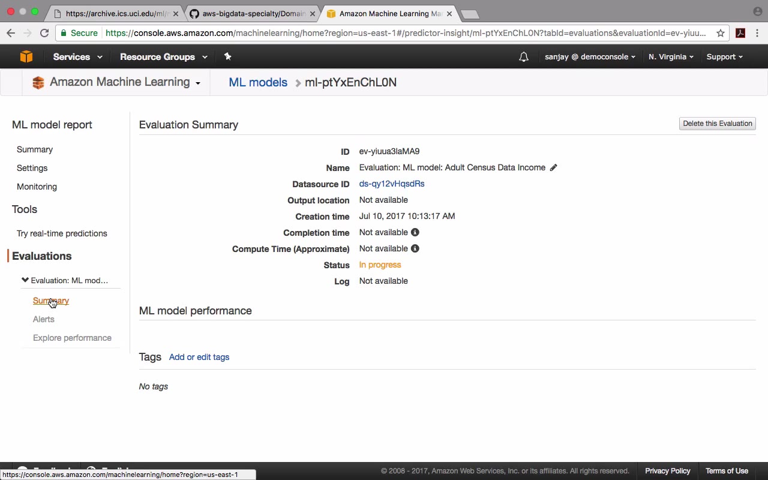Click the info icon beside Completion time
This screenshot has width=768, height=480.
tap(415, 232)
